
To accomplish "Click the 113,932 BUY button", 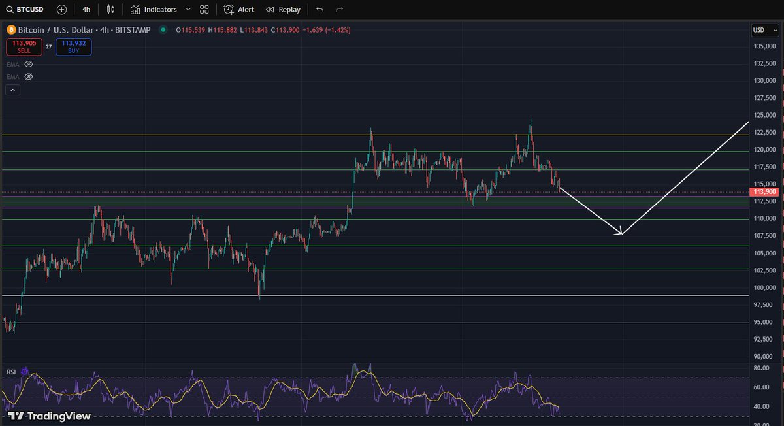I will [73, 46].
